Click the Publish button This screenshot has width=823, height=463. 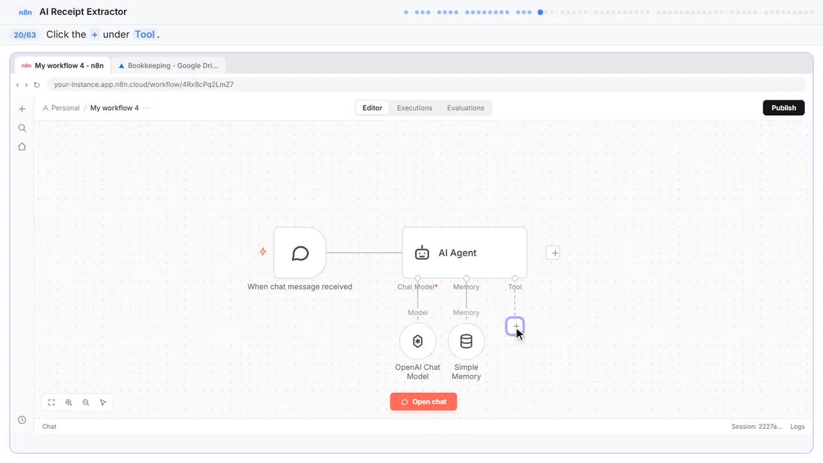point(784,108)
